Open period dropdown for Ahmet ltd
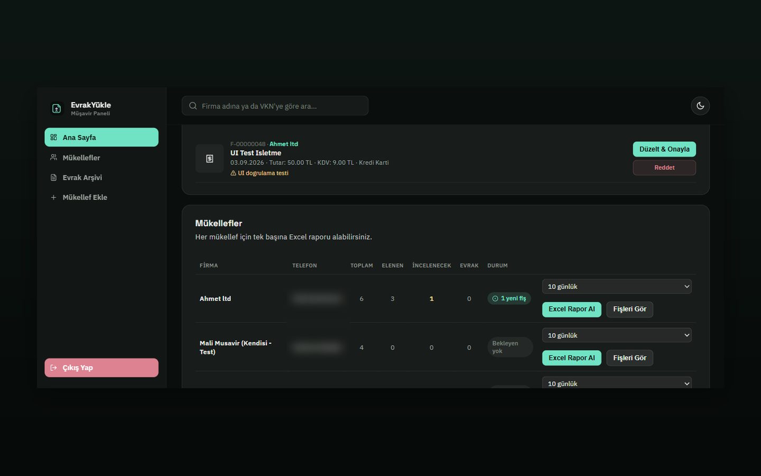The width and height of the screenshot is (761, 476). coord(617,286)
